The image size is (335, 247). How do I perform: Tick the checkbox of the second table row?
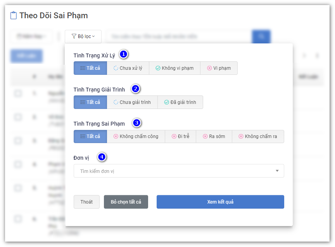point(18,117)
